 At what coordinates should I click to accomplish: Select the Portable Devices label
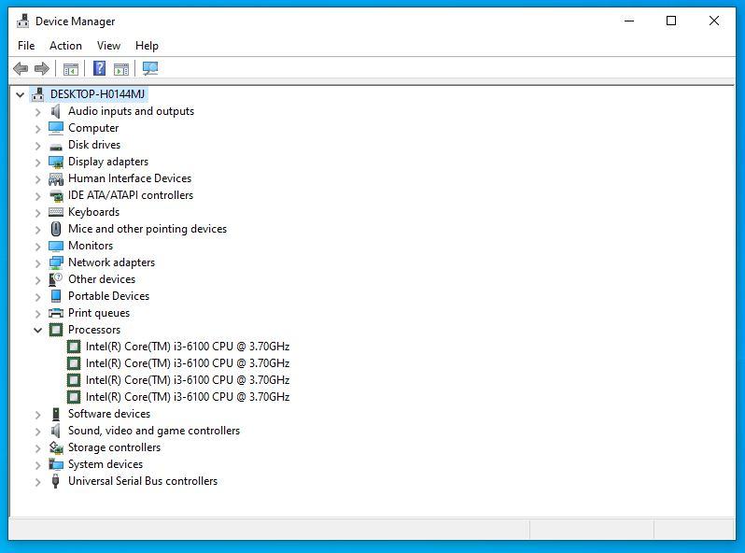coord(109,296)
